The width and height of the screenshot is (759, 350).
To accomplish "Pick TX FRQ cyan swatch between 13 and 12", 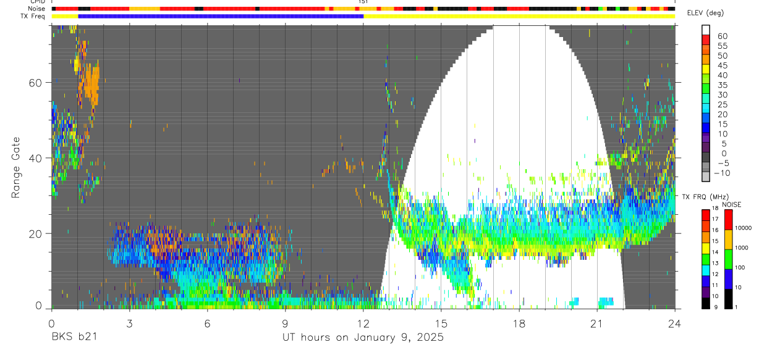I will click(x=706, y=270).
